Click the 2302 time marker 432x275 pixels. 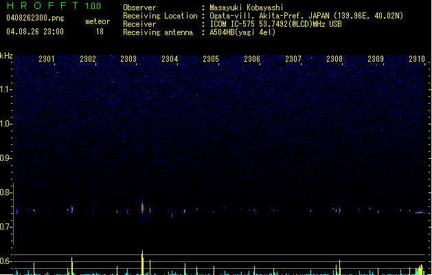point(88,59)
